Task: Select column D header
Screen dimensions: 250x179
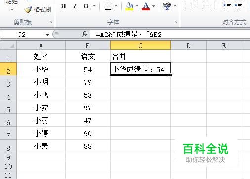Action: click(188, 45)
